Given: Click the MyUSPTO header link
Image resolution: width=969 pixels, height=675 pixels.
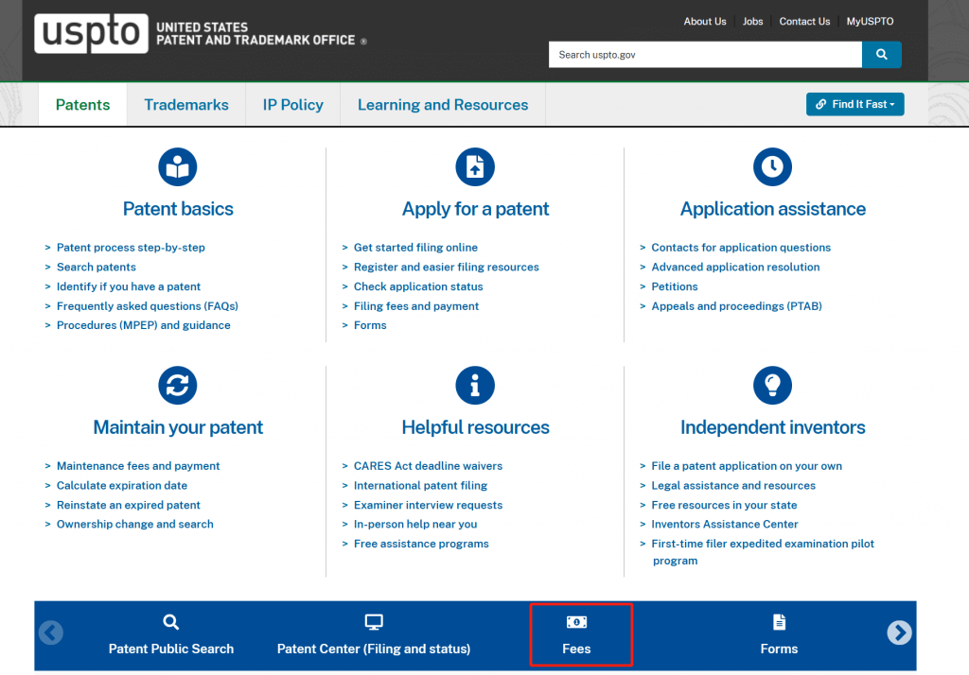Looking at the screenshot, I should coord(870,22).
